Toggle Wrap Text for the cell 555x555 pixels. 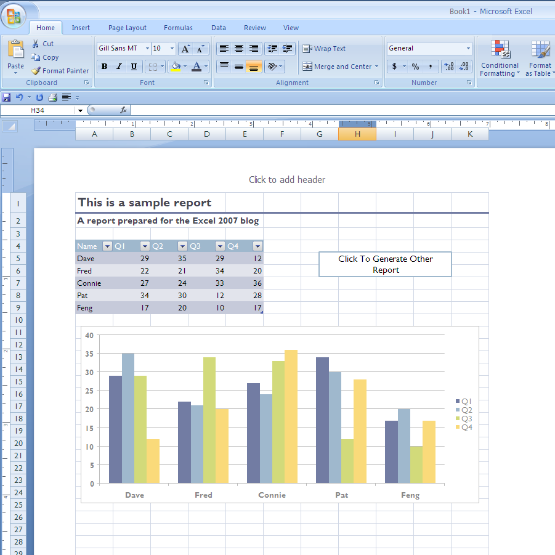324,49
